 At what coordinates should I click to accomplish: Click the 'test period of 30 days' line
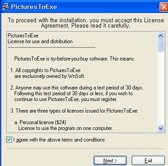[77, 88]
